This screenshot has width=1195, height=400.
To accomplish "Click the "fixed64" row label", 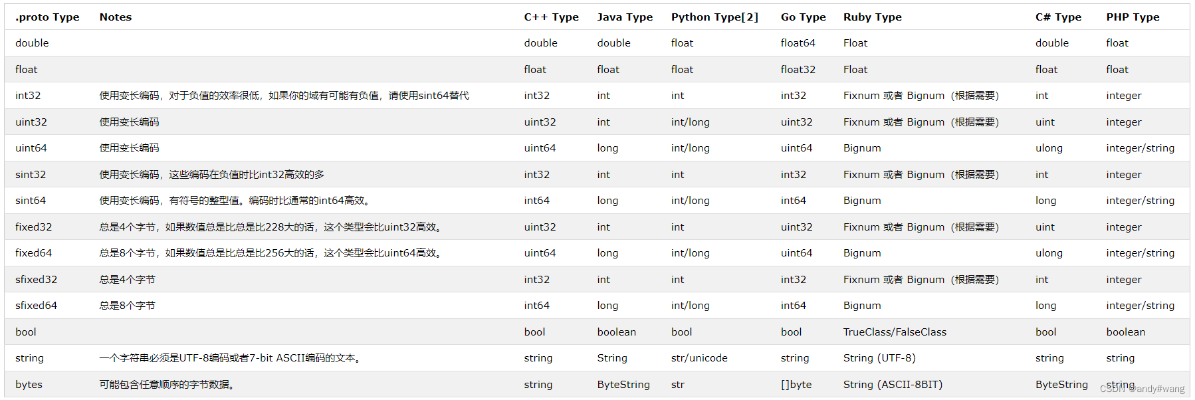I will tap(33, 253).
